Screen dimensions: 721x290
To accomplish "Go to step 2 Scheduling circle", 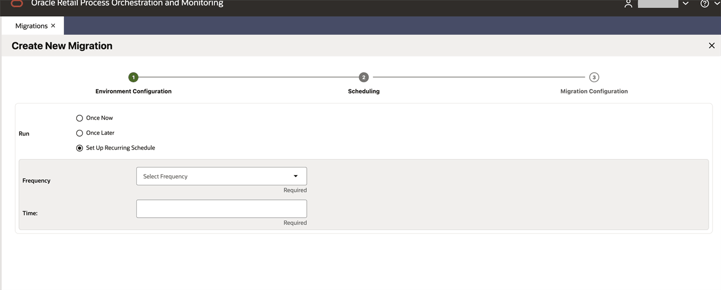I will pyautogui.click(x=364, y=77).
